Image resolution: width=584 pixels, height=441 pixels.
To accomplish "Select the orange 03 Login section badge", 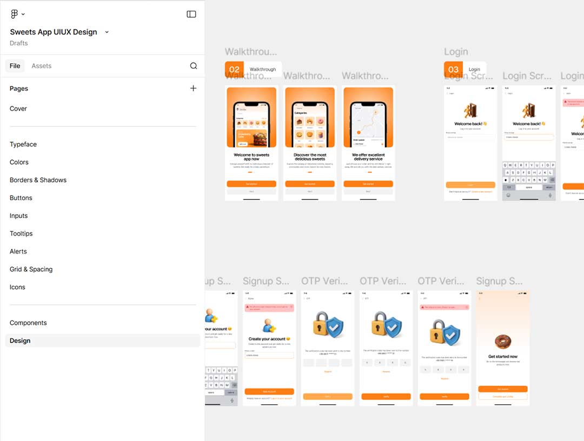I will coord(453,69).
